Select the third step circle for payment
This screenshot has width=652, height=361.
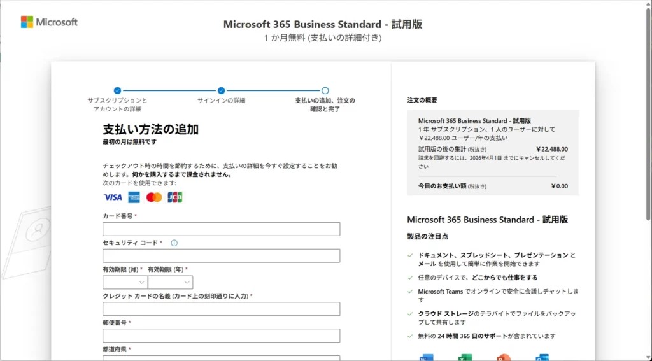tap(325, 90)
